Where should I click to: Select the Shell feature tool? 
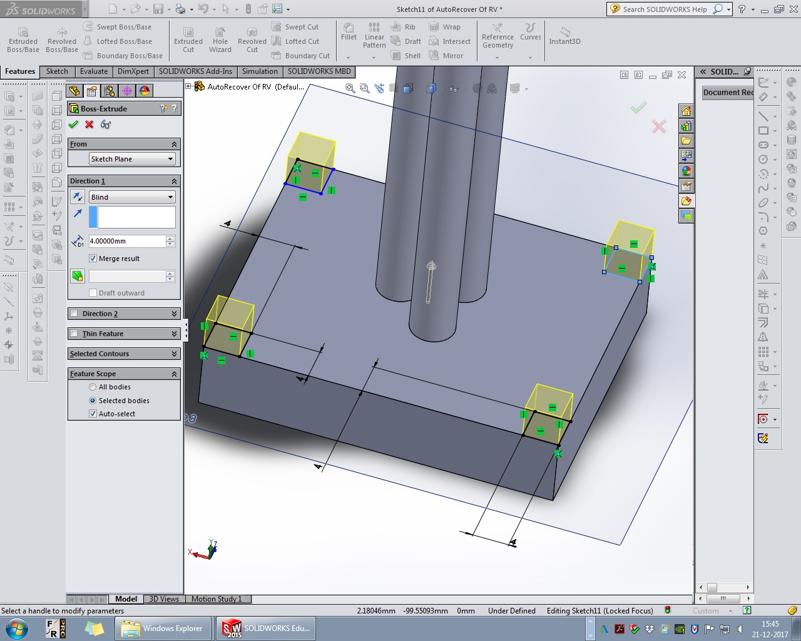click(406, 56)
